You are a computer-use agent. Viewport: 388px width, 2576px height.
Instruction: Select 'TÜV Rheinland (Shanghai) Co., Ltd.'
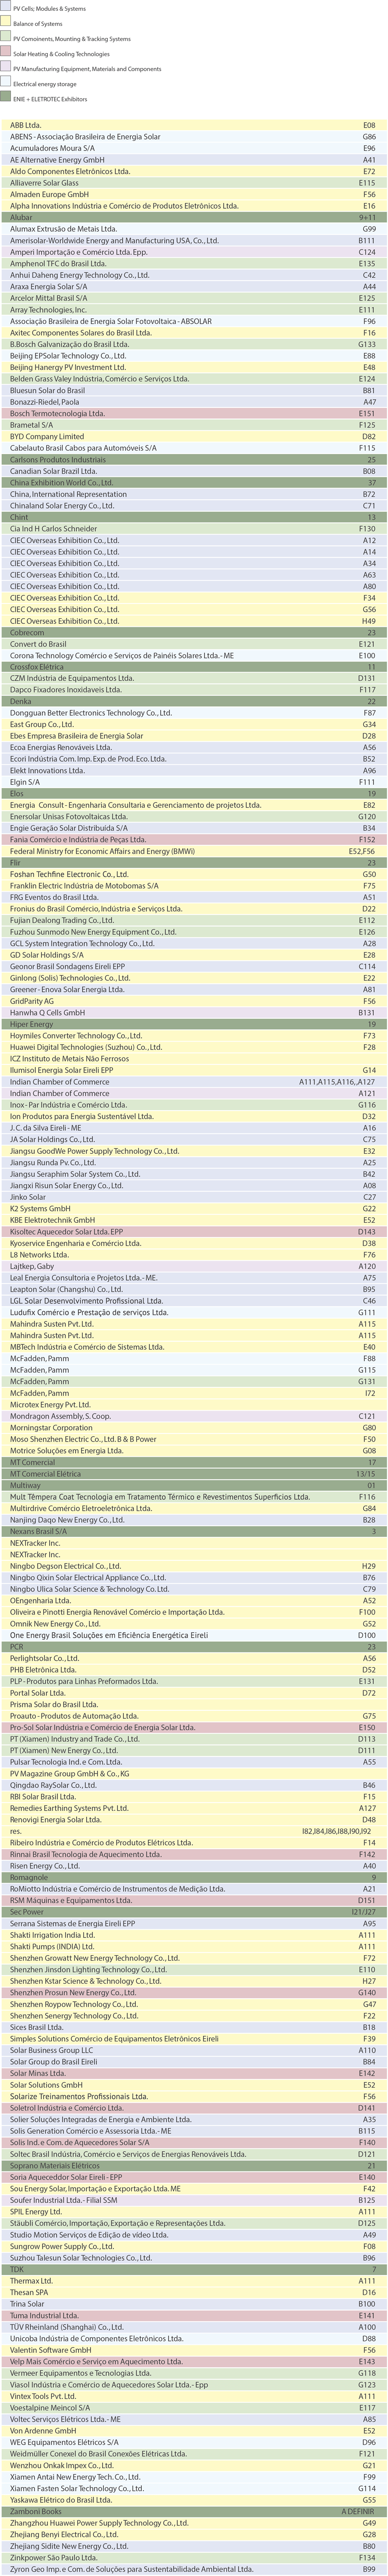(x=194, y=2326)
